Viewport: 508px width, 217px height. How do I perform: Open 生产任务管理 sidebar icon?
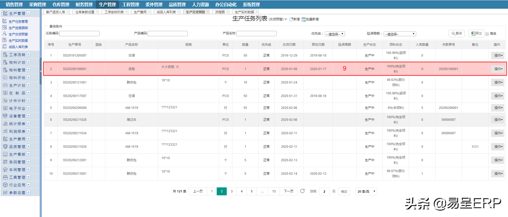click(4, 21)
